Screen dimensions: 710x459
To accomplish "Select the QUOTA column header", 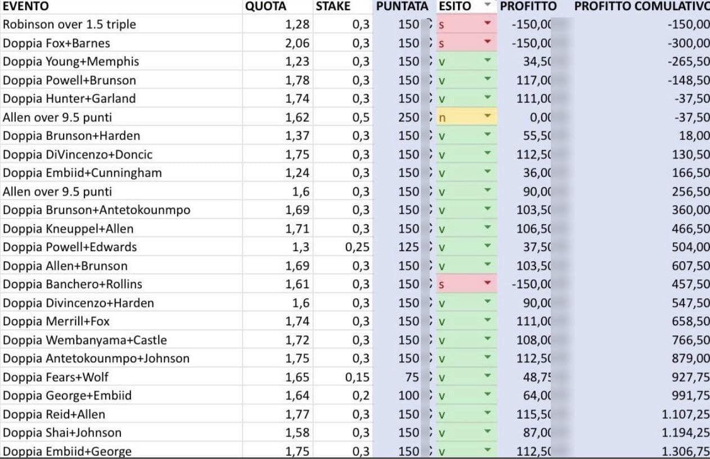I will point(266,6).
